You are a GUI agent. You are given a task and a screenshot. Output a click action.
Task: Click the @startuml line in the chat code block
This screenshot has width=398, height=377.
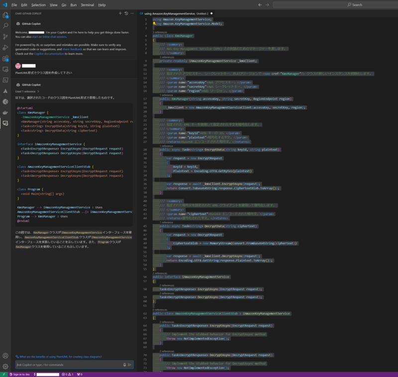(25, 108)
